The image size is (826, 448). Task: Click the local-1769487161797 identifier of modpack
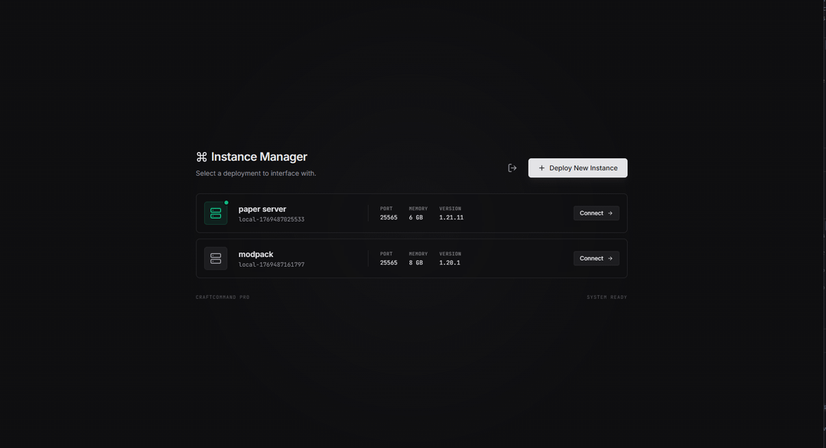pyautogui.click(x=271, y=263)
